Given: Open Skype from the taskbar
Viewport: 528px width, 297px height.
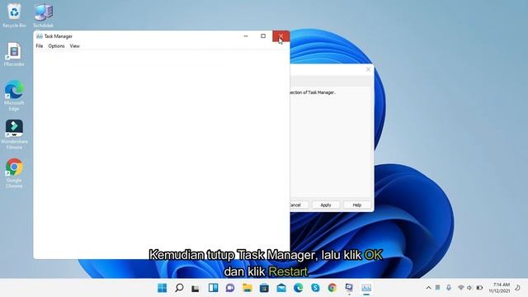Looking at the screenshot, I should point(315,288).
